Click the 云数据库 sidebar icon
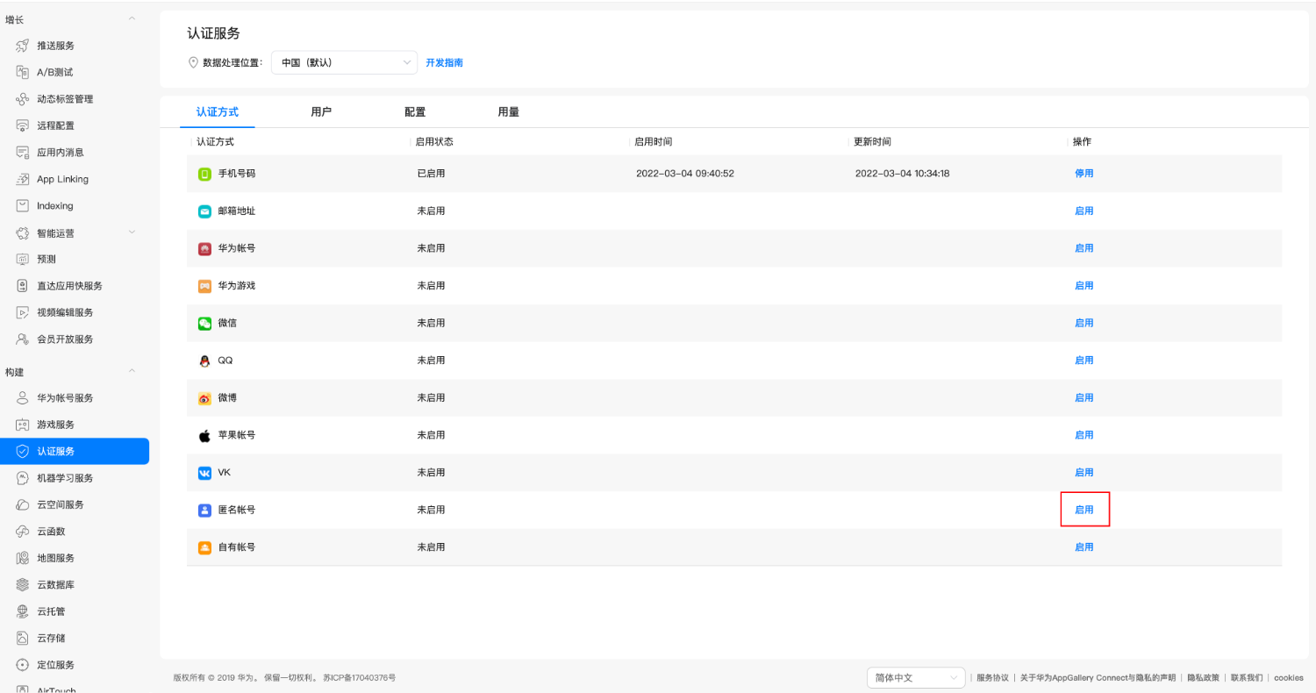The image size is (1316, 693). pyautogui.click(x=23, y=584)
